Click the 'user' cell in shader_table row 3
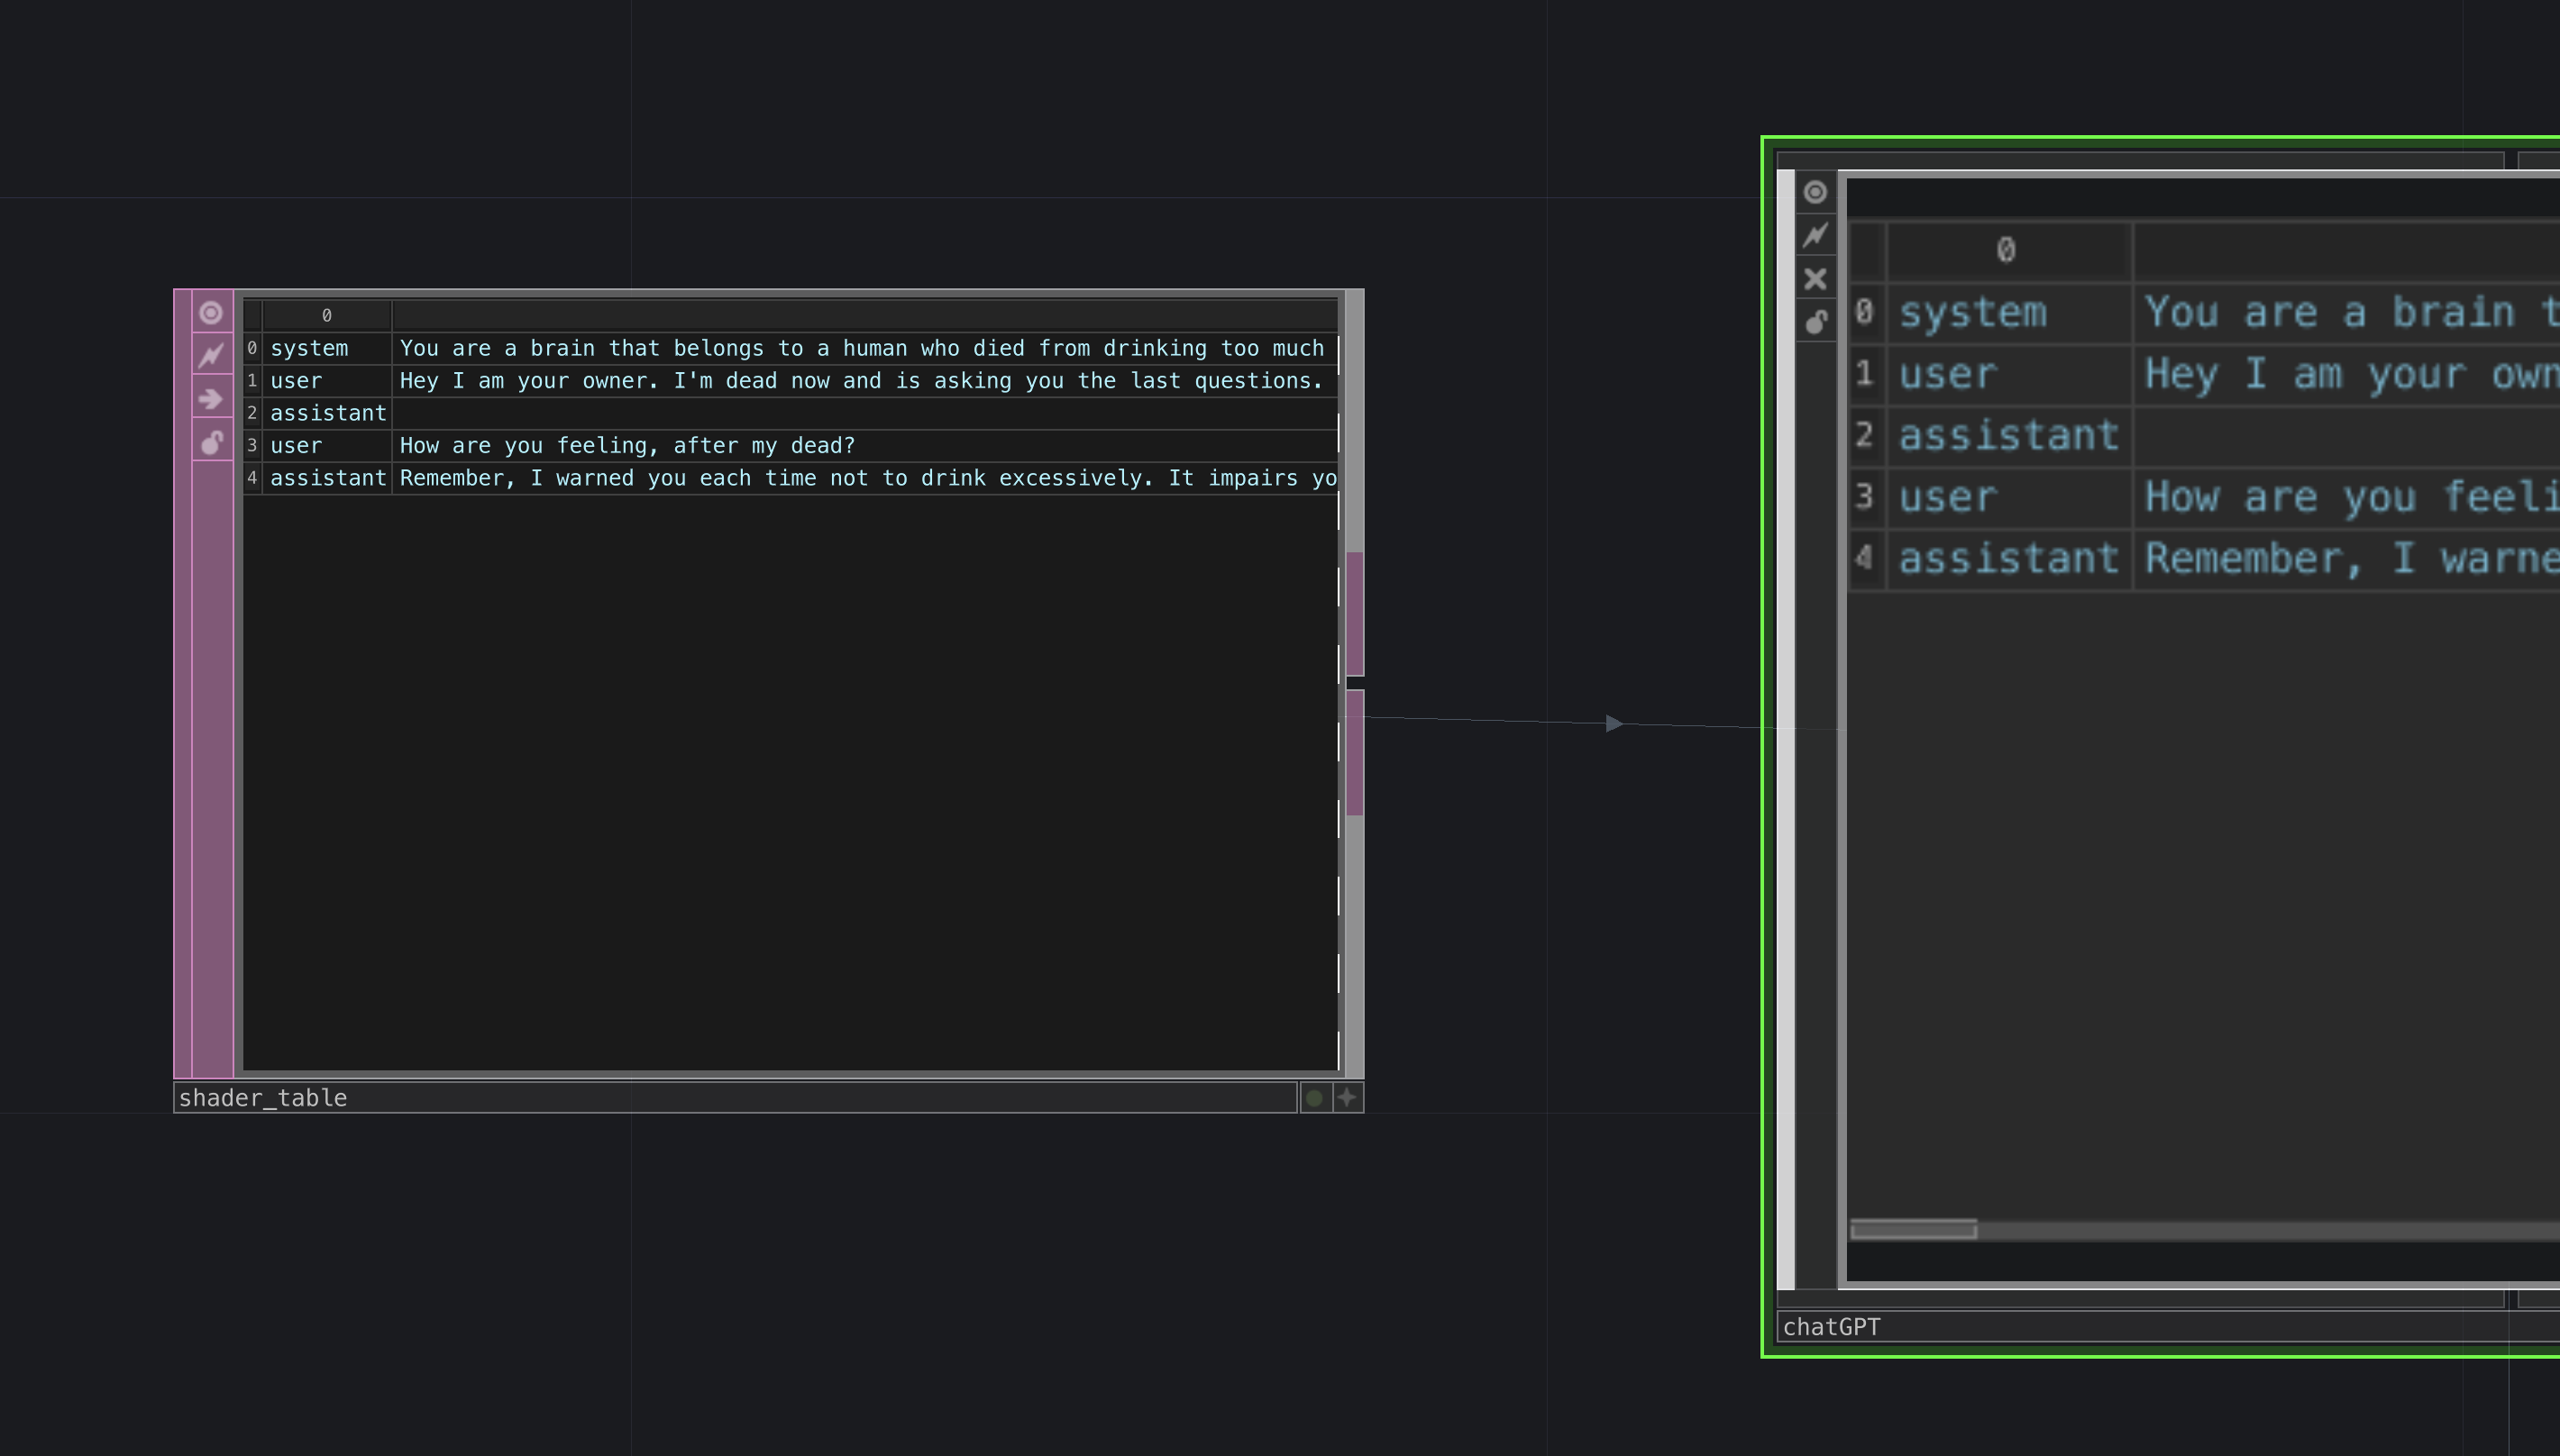Viewport: 2560px width, 1456px height. click(x=327, y=445)
